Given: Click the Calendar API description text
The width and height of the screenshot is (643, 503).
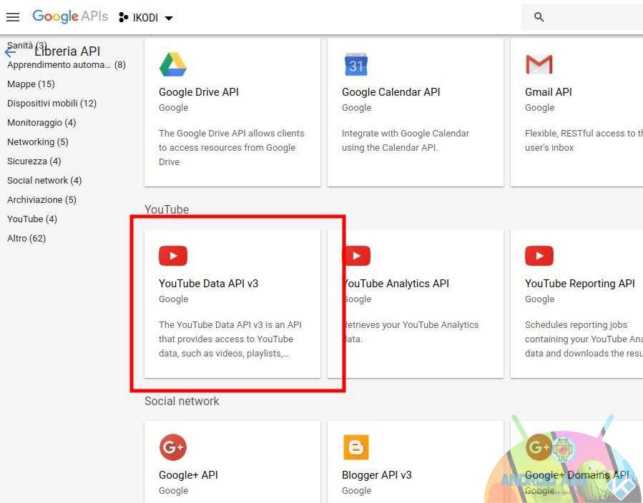Looking at the screenshot, I should tap(406, 141).
